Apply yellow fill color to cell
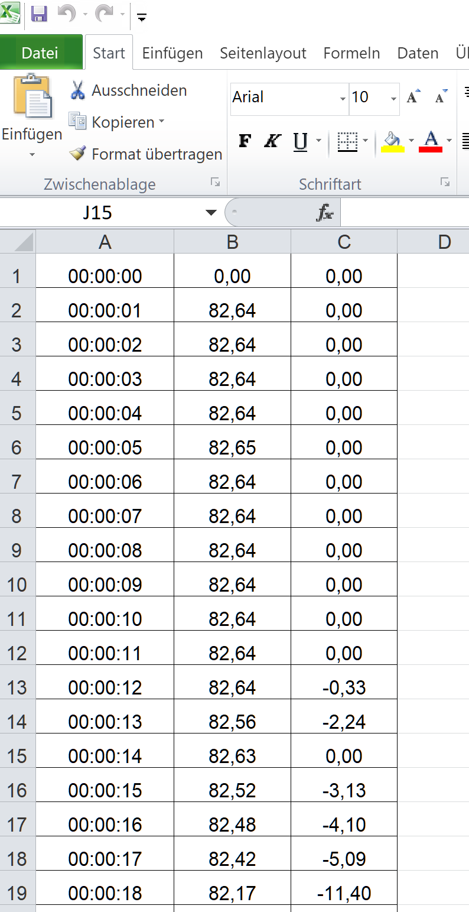Screen dimensions: 469x912 tap(393, 141)
